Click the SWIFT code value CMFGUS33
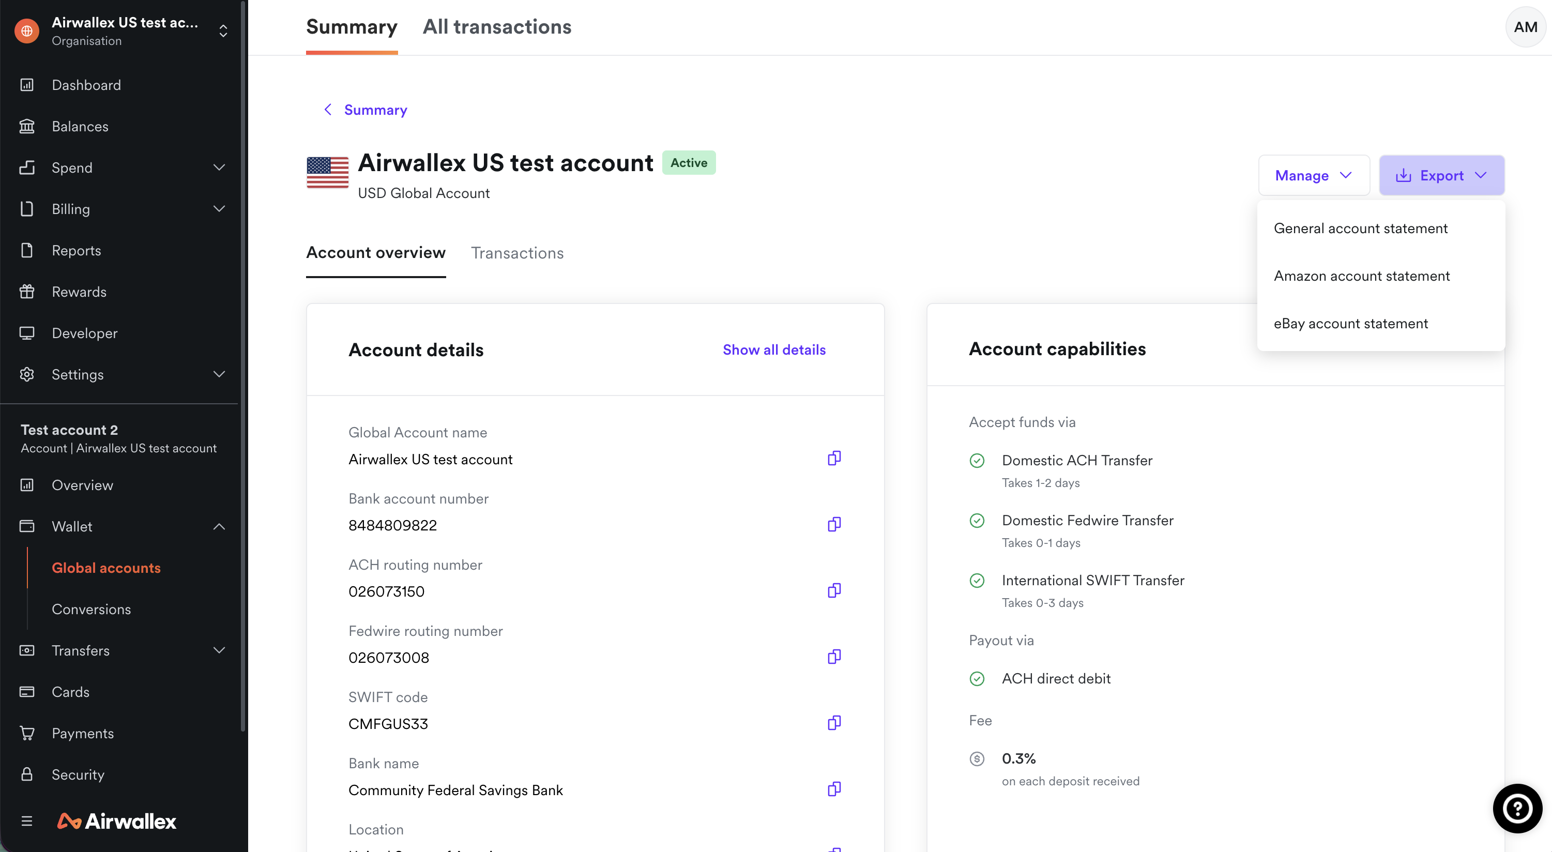This screenshot has width=1552, height=852. (388, 724)
